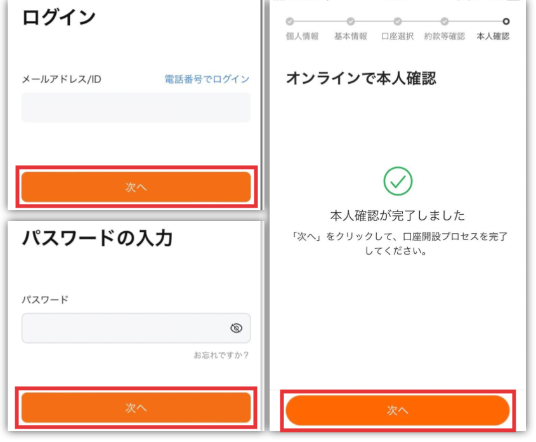The width and height of the screenshot is (536, 442).
Task: Select the 約款等確認 step circle
Action: point(445,22)
